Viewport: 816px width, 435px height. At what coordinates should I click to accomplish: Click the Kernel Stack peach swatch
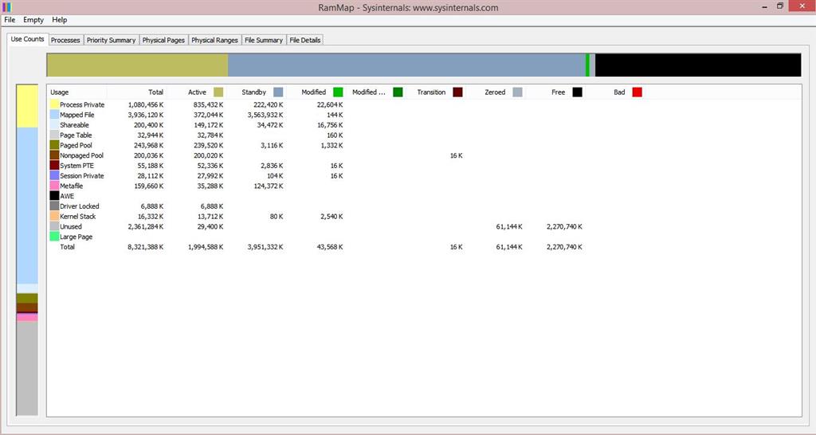[54, 216]
